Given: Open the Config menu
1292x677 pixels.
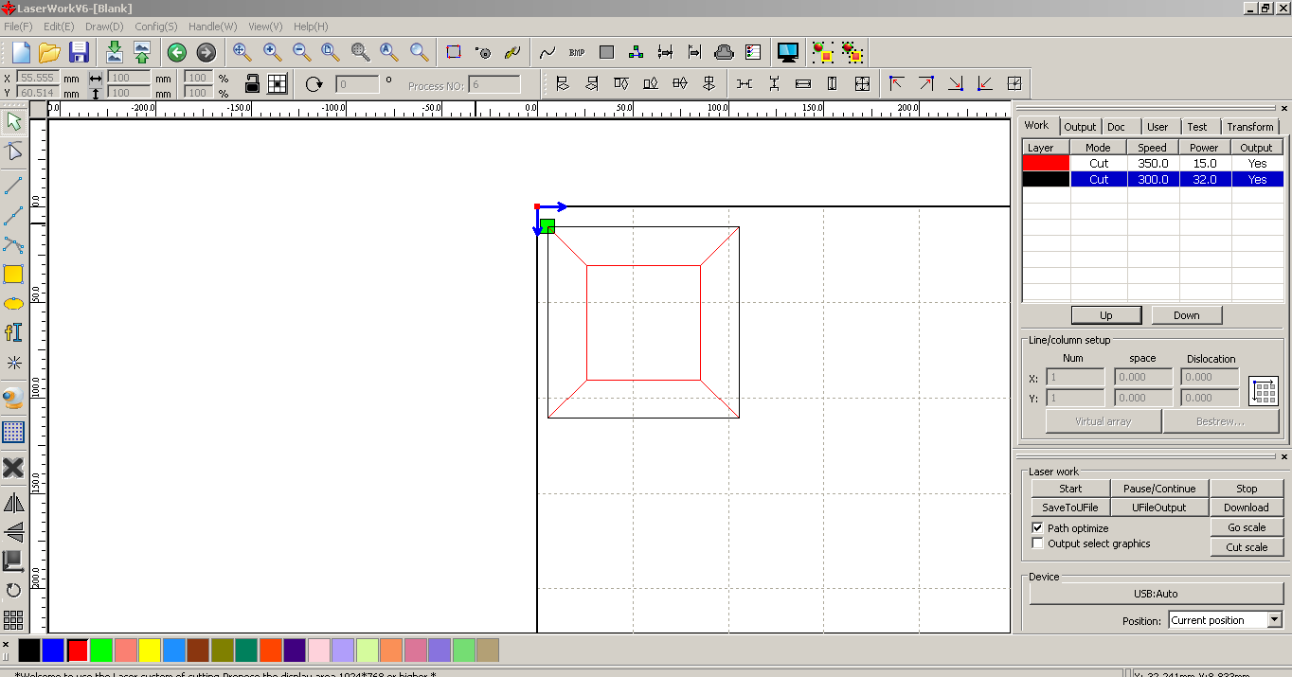Looking at the screenshot, I should coord(156,27).
